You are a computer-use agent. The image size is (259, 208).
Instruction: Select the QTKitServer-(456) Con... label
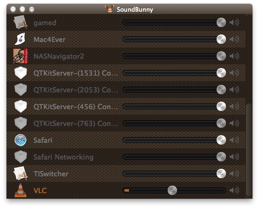pos(75,107)
